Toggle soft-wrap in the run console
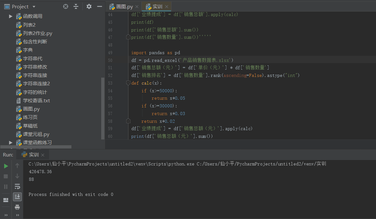 pos(17,186)
